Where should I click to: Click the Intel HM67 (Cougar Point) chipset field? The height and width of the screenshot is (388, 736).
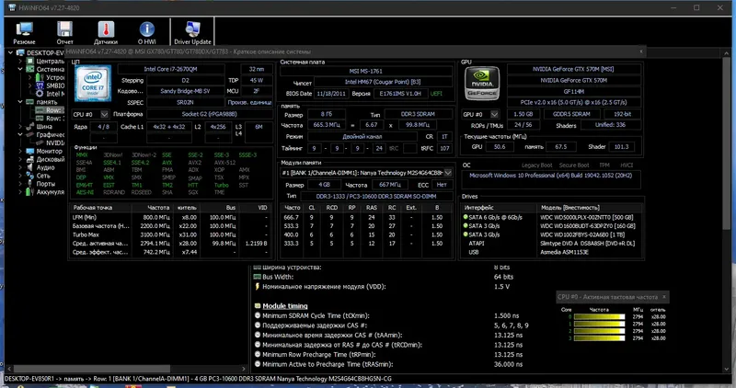point(383,82)
